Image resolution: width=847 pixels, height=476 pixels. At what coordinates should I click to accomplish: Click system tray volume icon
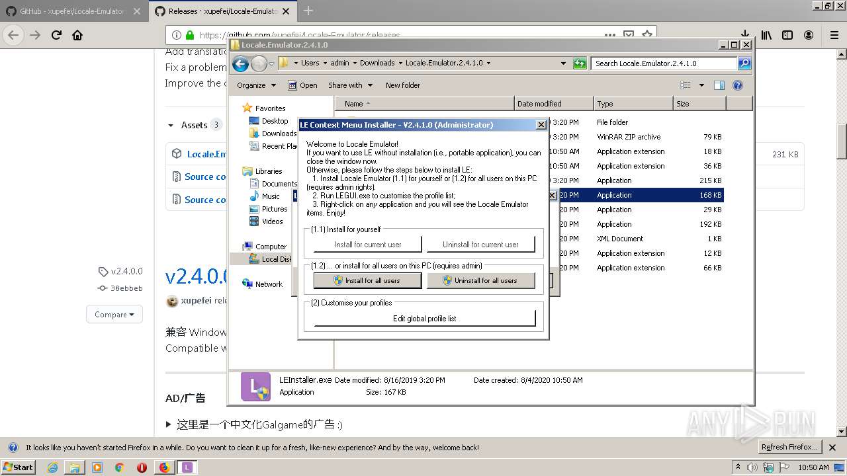[752, 467]
